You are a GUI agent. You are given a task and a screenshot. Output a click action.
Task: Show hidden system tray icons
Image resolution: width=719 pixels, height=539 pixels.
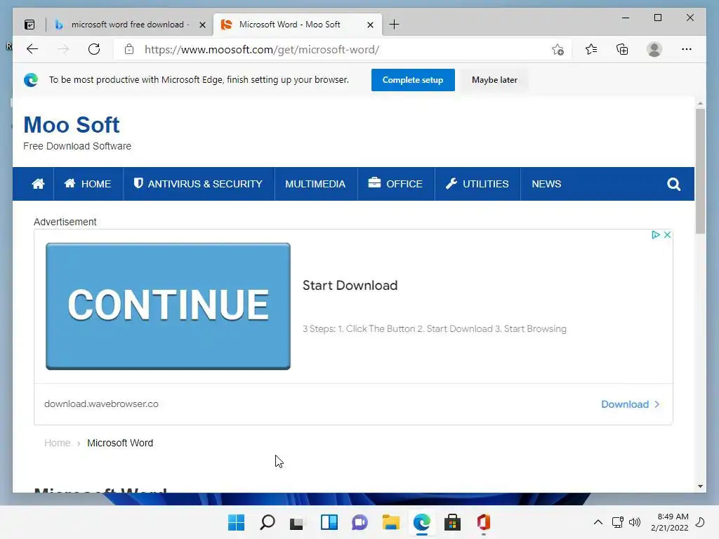coord(598,522)
